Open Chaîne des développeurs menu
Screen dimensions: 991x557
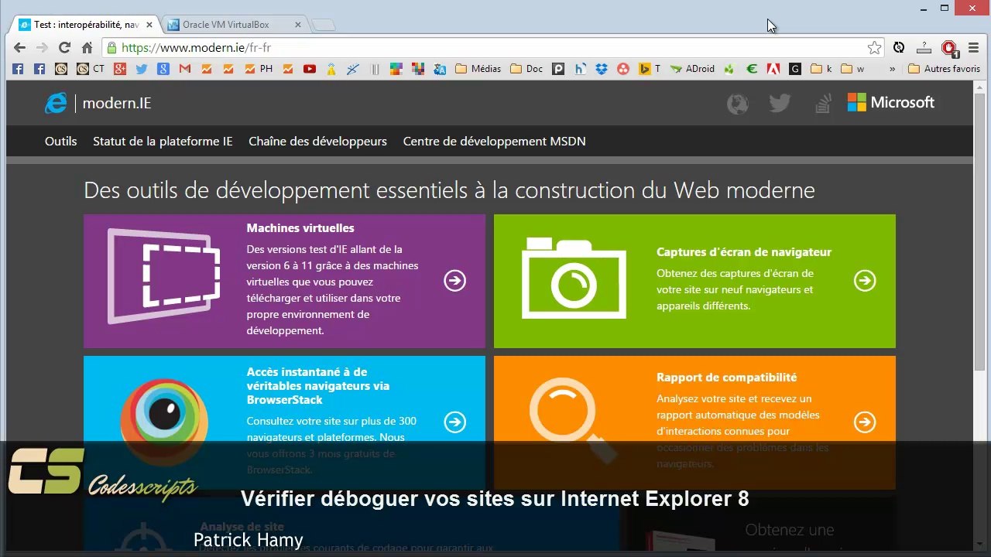(317, 142)
